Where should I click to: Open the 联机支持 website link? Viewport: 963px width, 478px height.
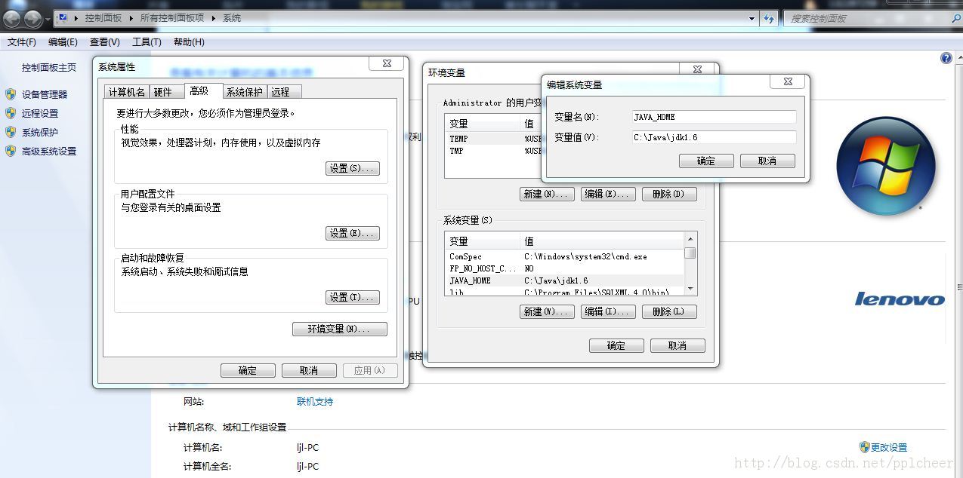315,402
